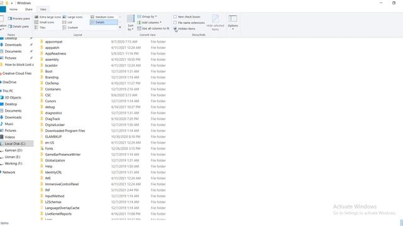Select the ELAMBKUP folder name
Viewport: 403px width, 226px height.
click(x=53, y=137)
